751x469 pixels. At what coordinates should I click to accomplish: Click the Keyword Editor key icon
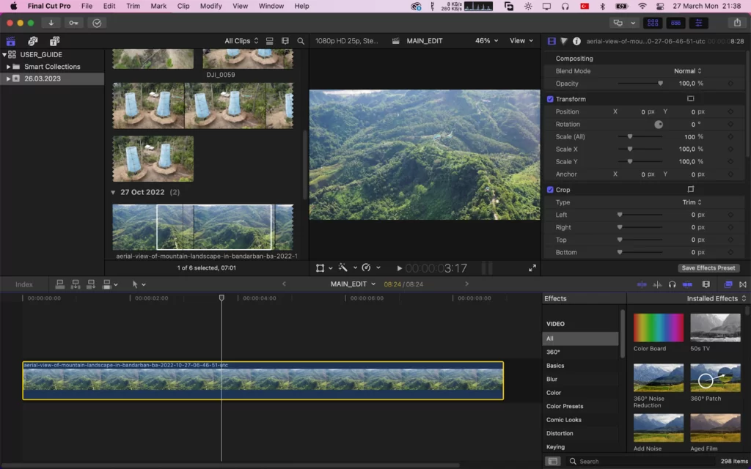[73, 23]
